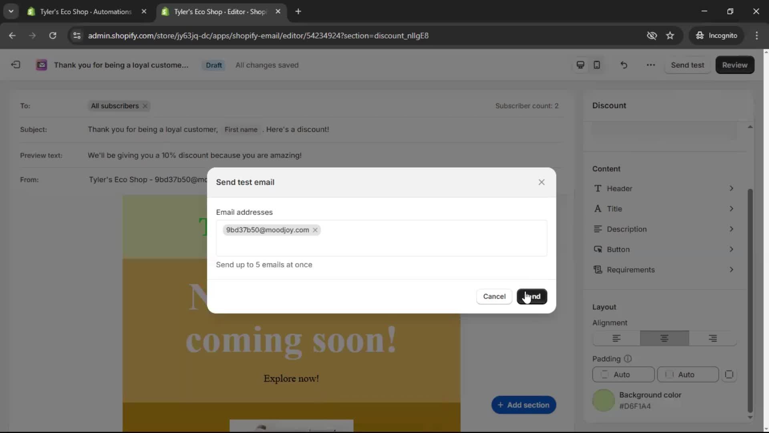The width and height of the screenshot is (769, 433).
Task: Toggle individual padding sides control
Action: pos(729,374)
